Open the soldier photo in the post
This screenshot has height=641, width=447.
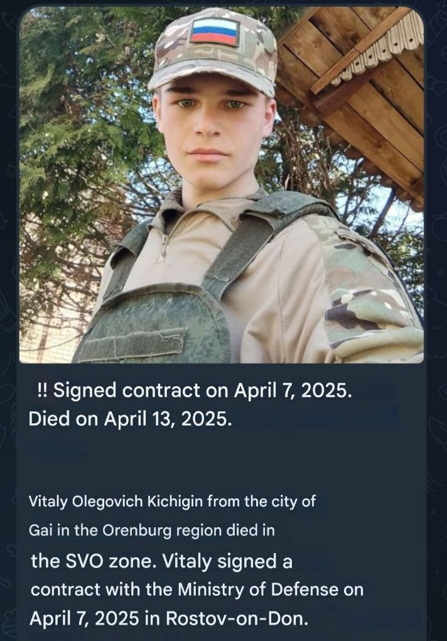(222, 185)
